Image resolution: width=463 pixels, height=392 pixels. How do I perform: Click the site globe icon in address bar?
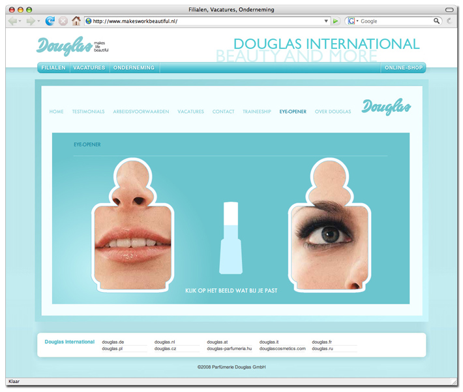tap(88, 21)
